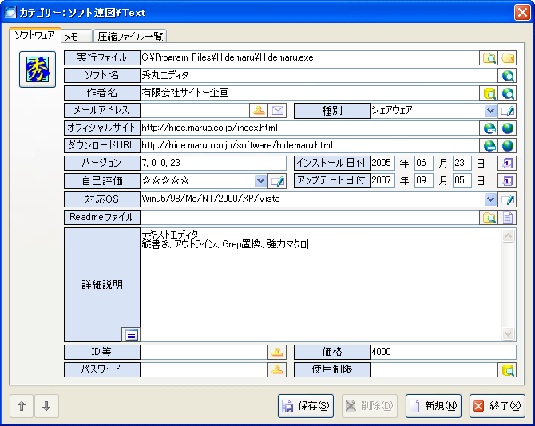Click the オフィシャルサイト URL field

[x=310, y=128]
